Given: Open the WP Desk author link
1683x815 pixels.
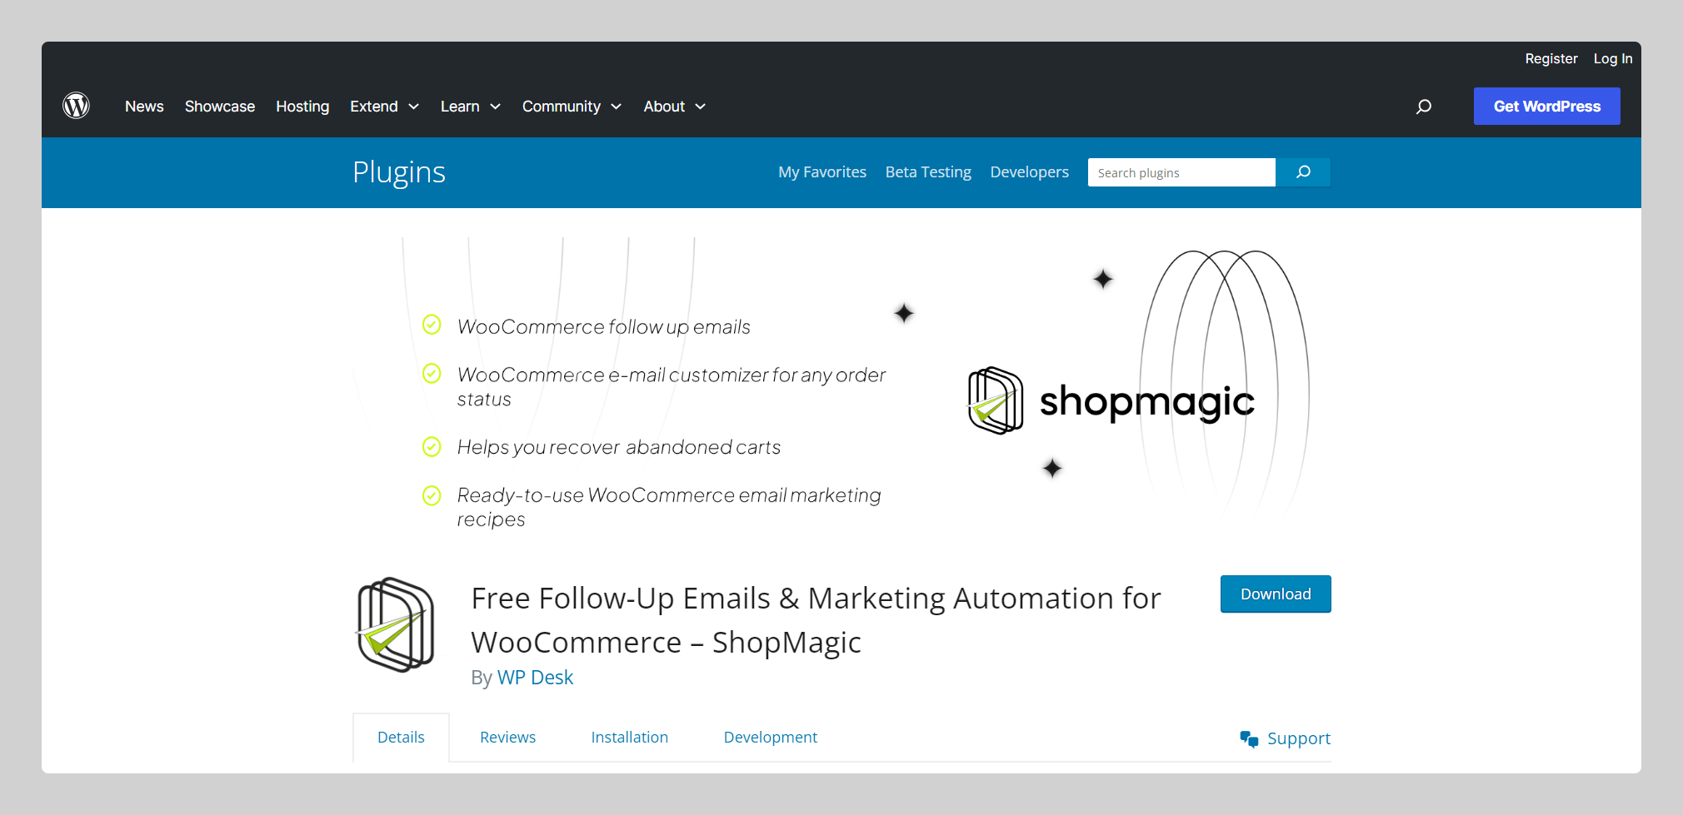Looking at the screenshot, I should point(535,677).
